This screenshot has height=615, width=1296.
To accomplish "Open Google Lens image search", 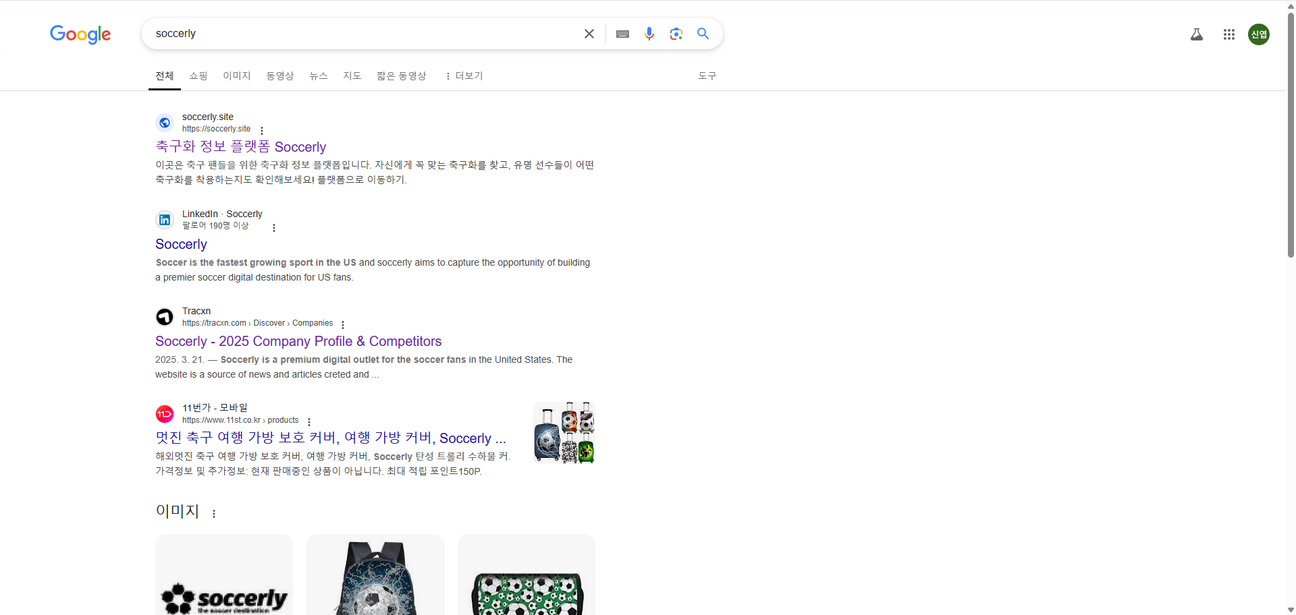I will click(676, 34).
